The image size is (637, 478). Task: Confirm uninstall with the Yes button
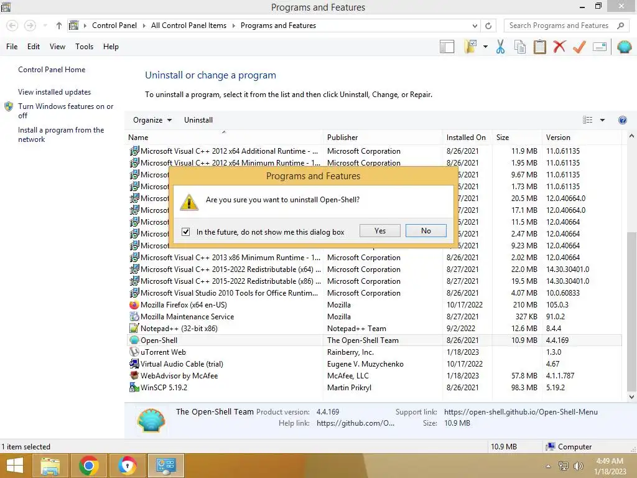(380, 230)
